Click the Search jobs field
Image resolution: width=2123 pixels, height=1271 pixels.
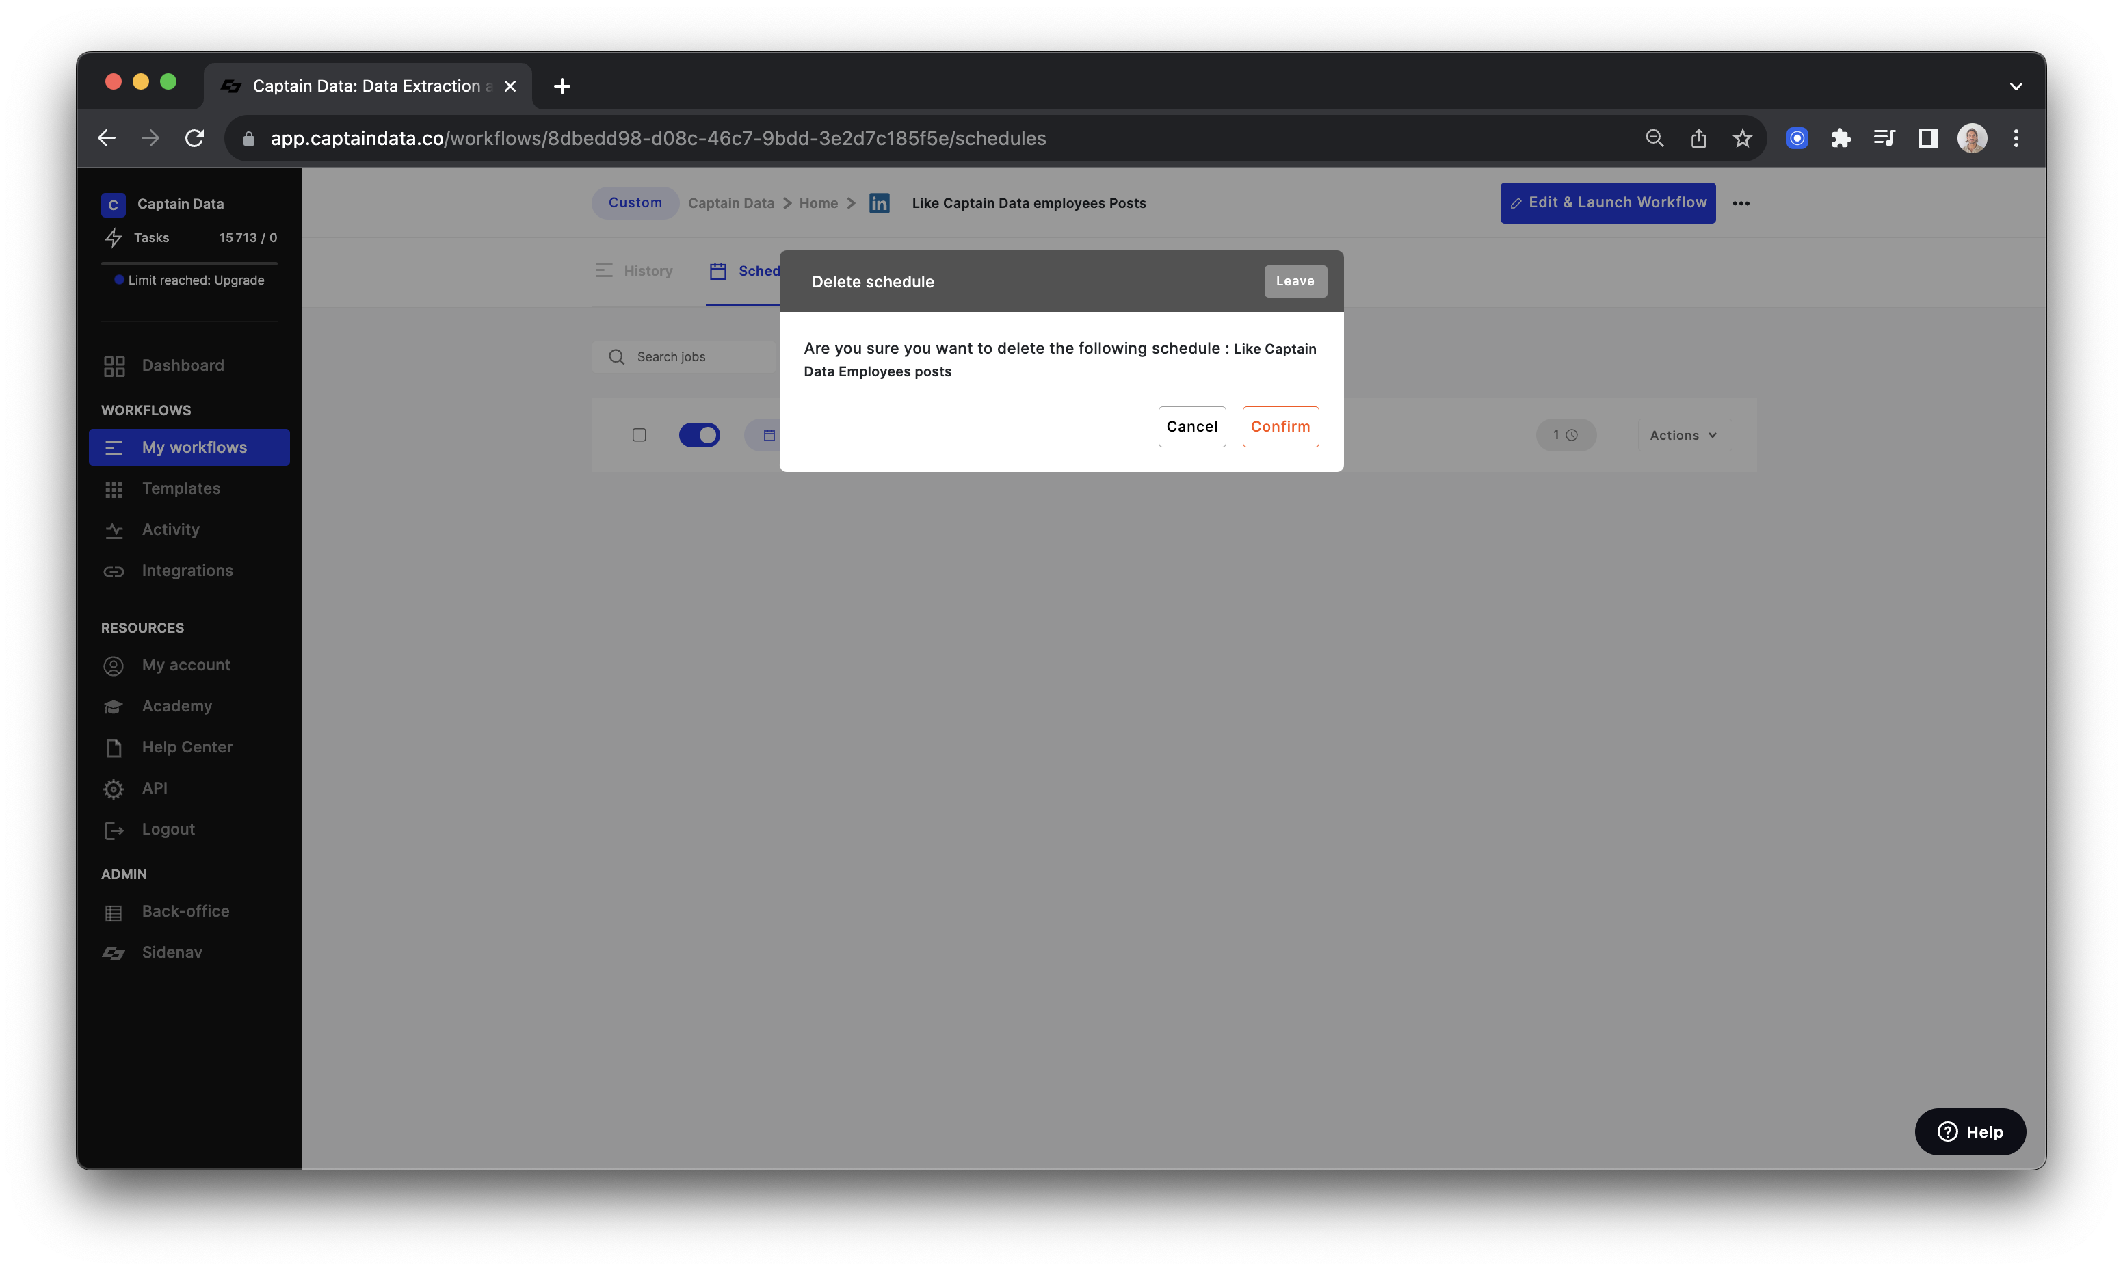[685, 356]
